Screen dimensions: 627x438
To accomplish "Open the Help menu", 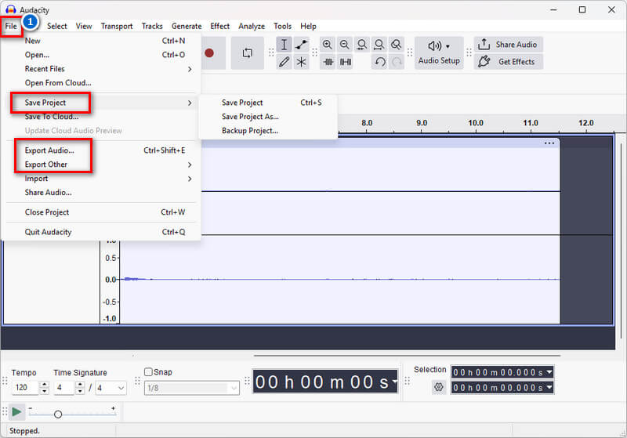I will coord(308,27).
